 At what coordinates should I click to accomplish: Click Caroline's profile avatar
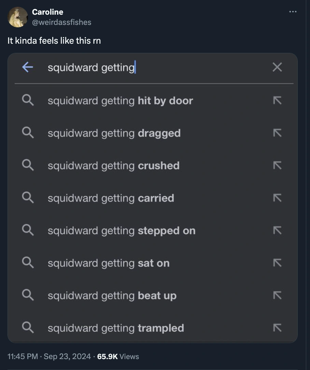click(x=17, y=17)
